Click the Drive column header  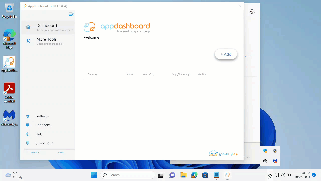pos(129,74)
